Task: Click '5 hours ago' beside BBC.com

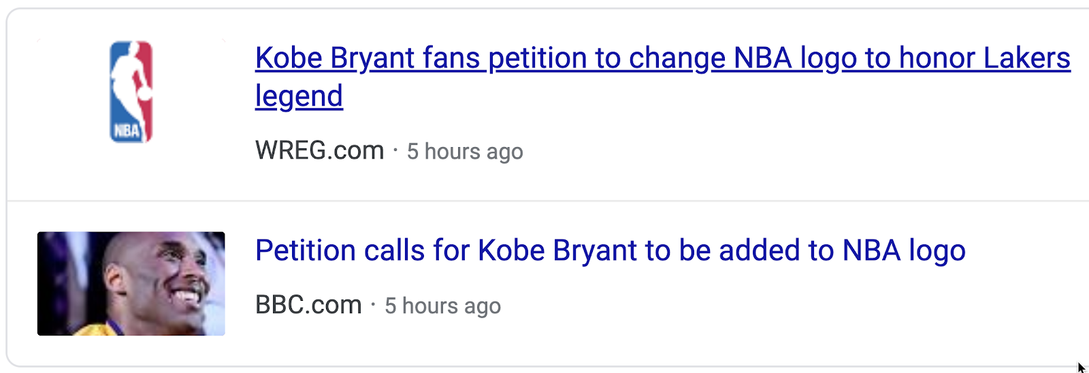Action: click(442, 306)
